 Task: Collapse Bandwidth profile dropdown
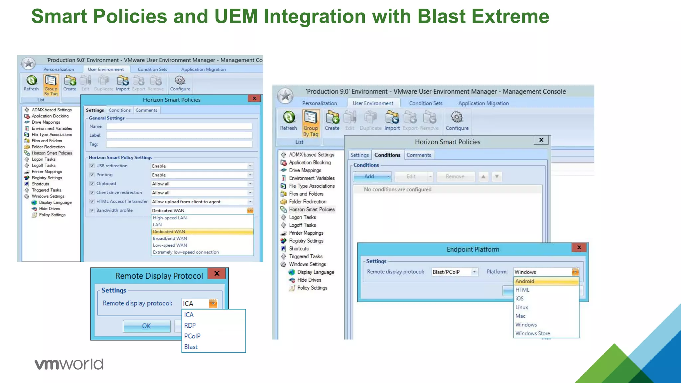(250, 210)
